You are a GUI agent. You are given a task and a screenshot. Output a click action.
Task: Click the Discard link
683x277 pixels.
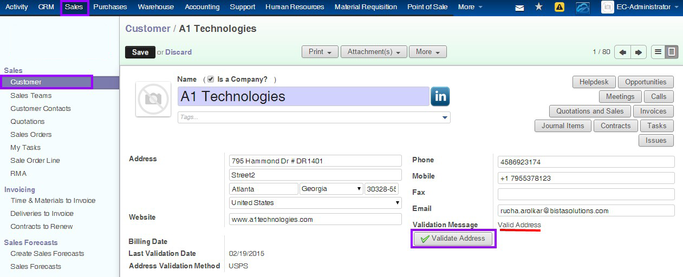(178, 52)
